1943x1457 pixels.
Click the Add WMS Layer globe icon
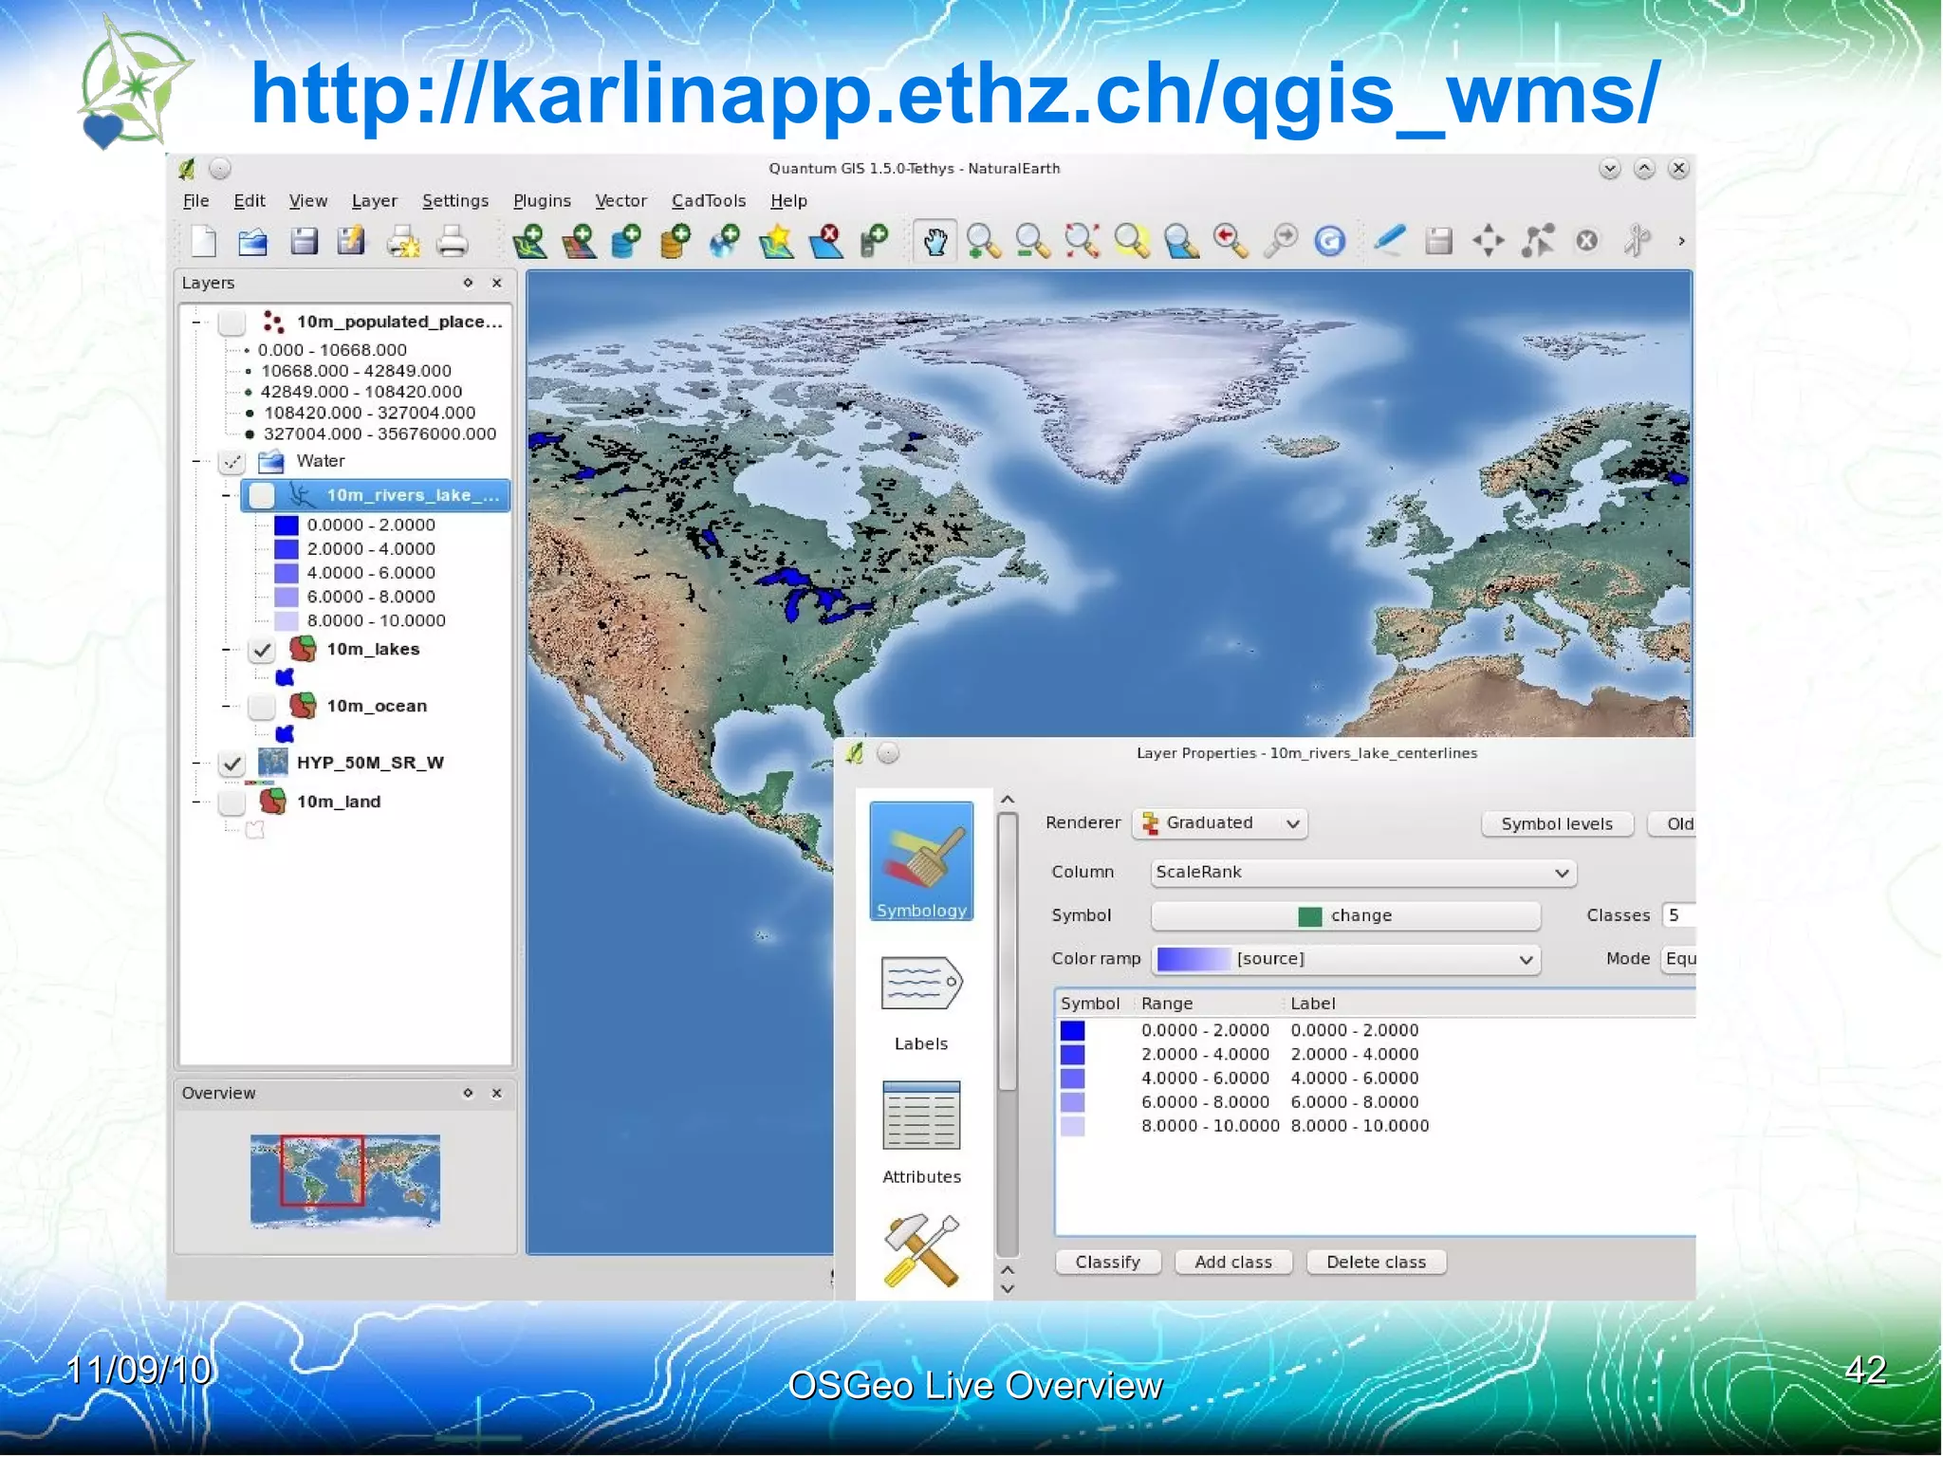point(726,242)
